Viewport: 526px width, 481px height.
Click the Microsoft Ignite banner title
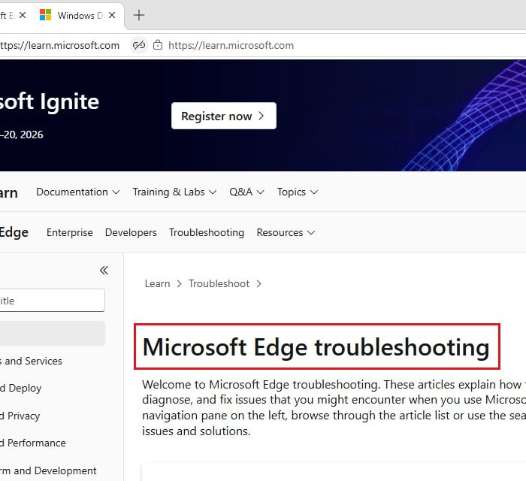click(x=50, y=101)
